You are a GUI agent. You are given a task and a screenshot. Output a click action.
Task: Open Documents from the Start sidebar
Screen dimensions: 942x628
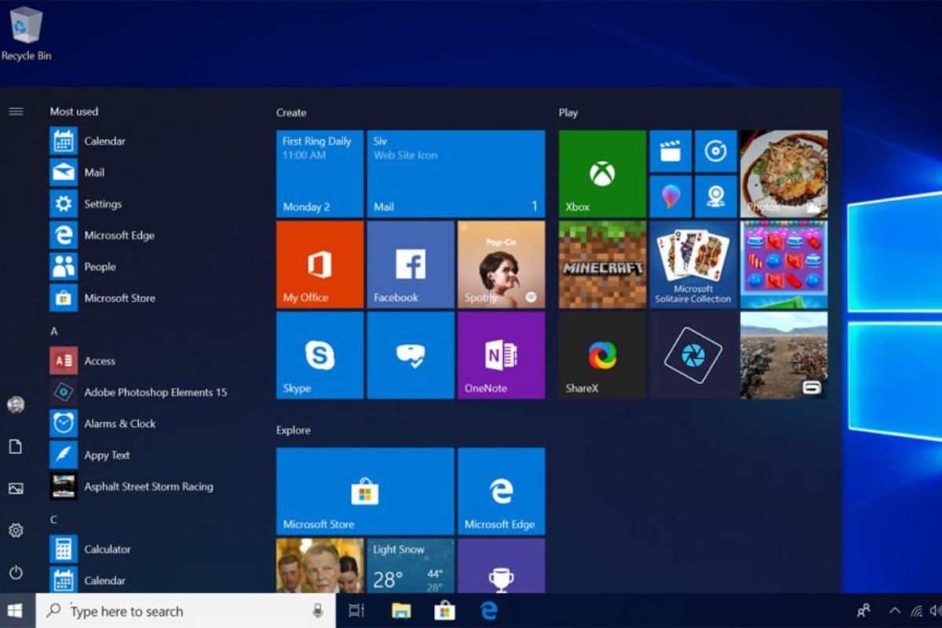(x=16, y=447)
